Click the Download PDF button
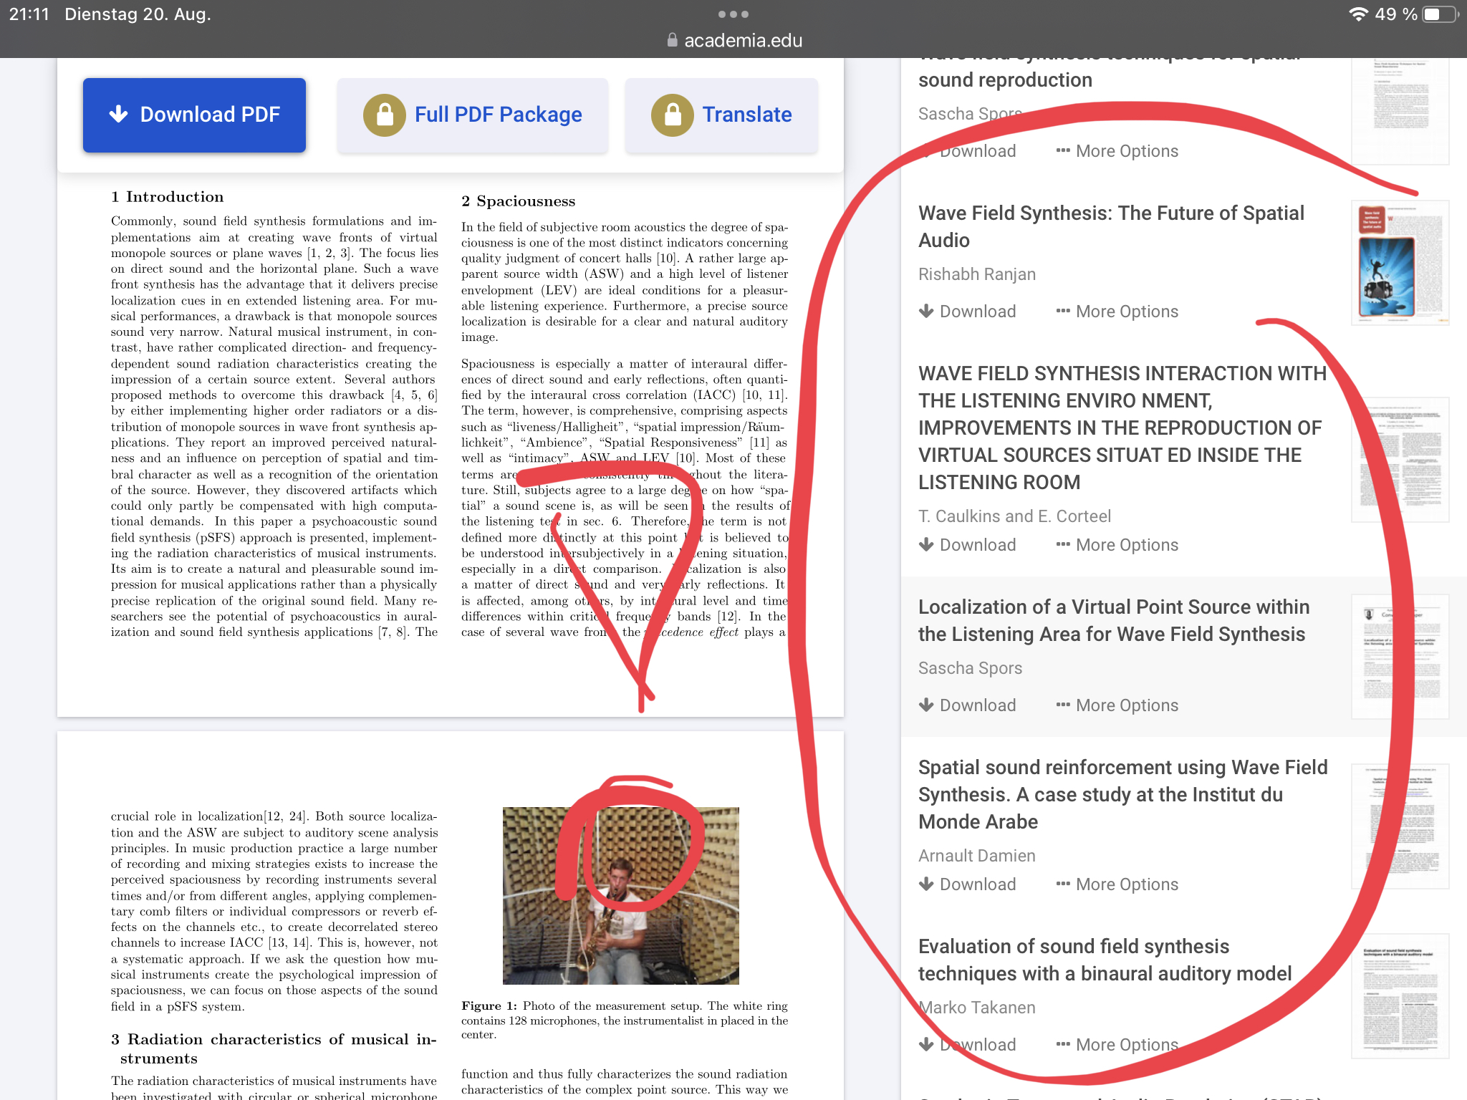The image size is (1467, 1100). pyautogui.click(x=194, y=115)
